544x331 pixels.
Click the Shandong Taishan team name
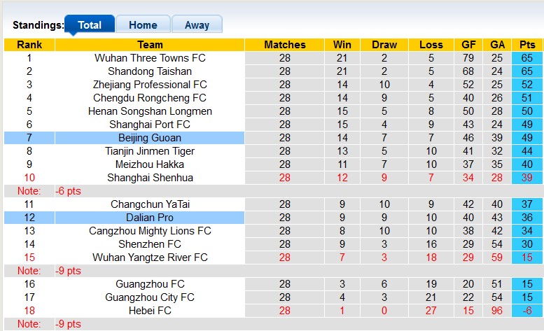click(150, 71)
